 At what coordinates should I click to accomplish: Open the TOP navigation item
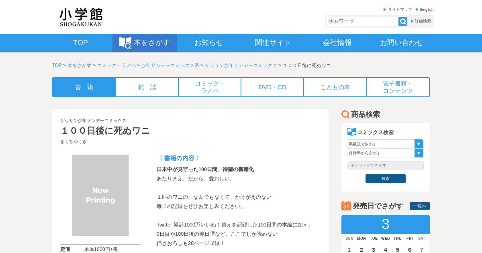click(x=80, y=43)
